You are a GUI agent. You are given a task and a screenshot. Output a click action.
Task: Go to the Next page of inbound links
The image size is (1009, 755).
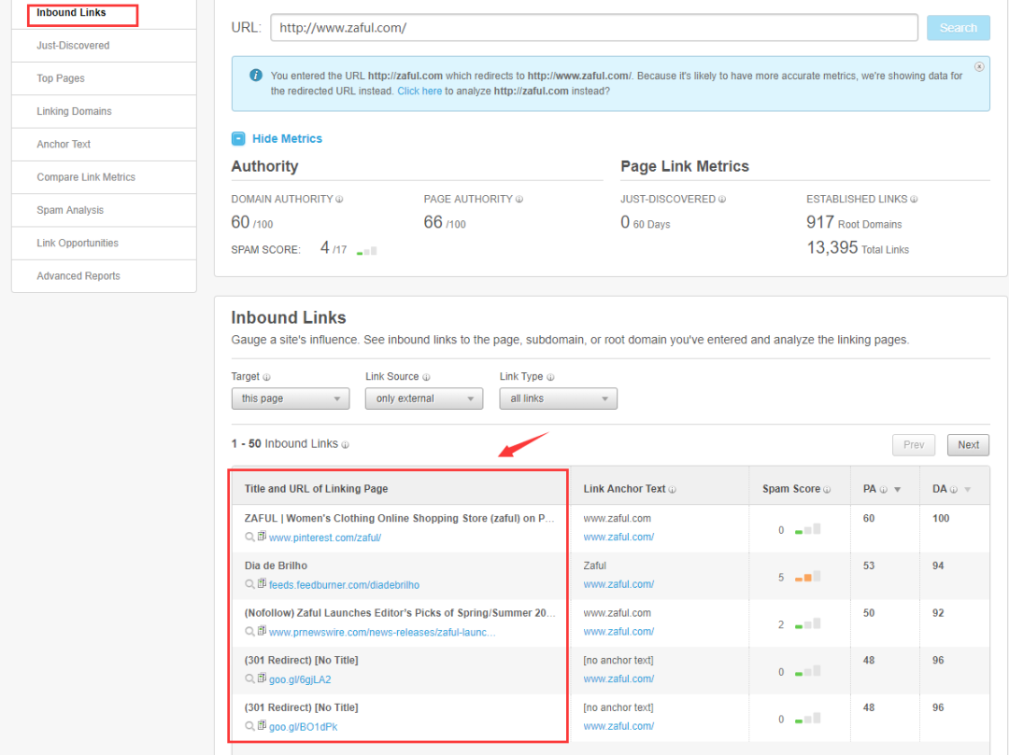point(968,445)
